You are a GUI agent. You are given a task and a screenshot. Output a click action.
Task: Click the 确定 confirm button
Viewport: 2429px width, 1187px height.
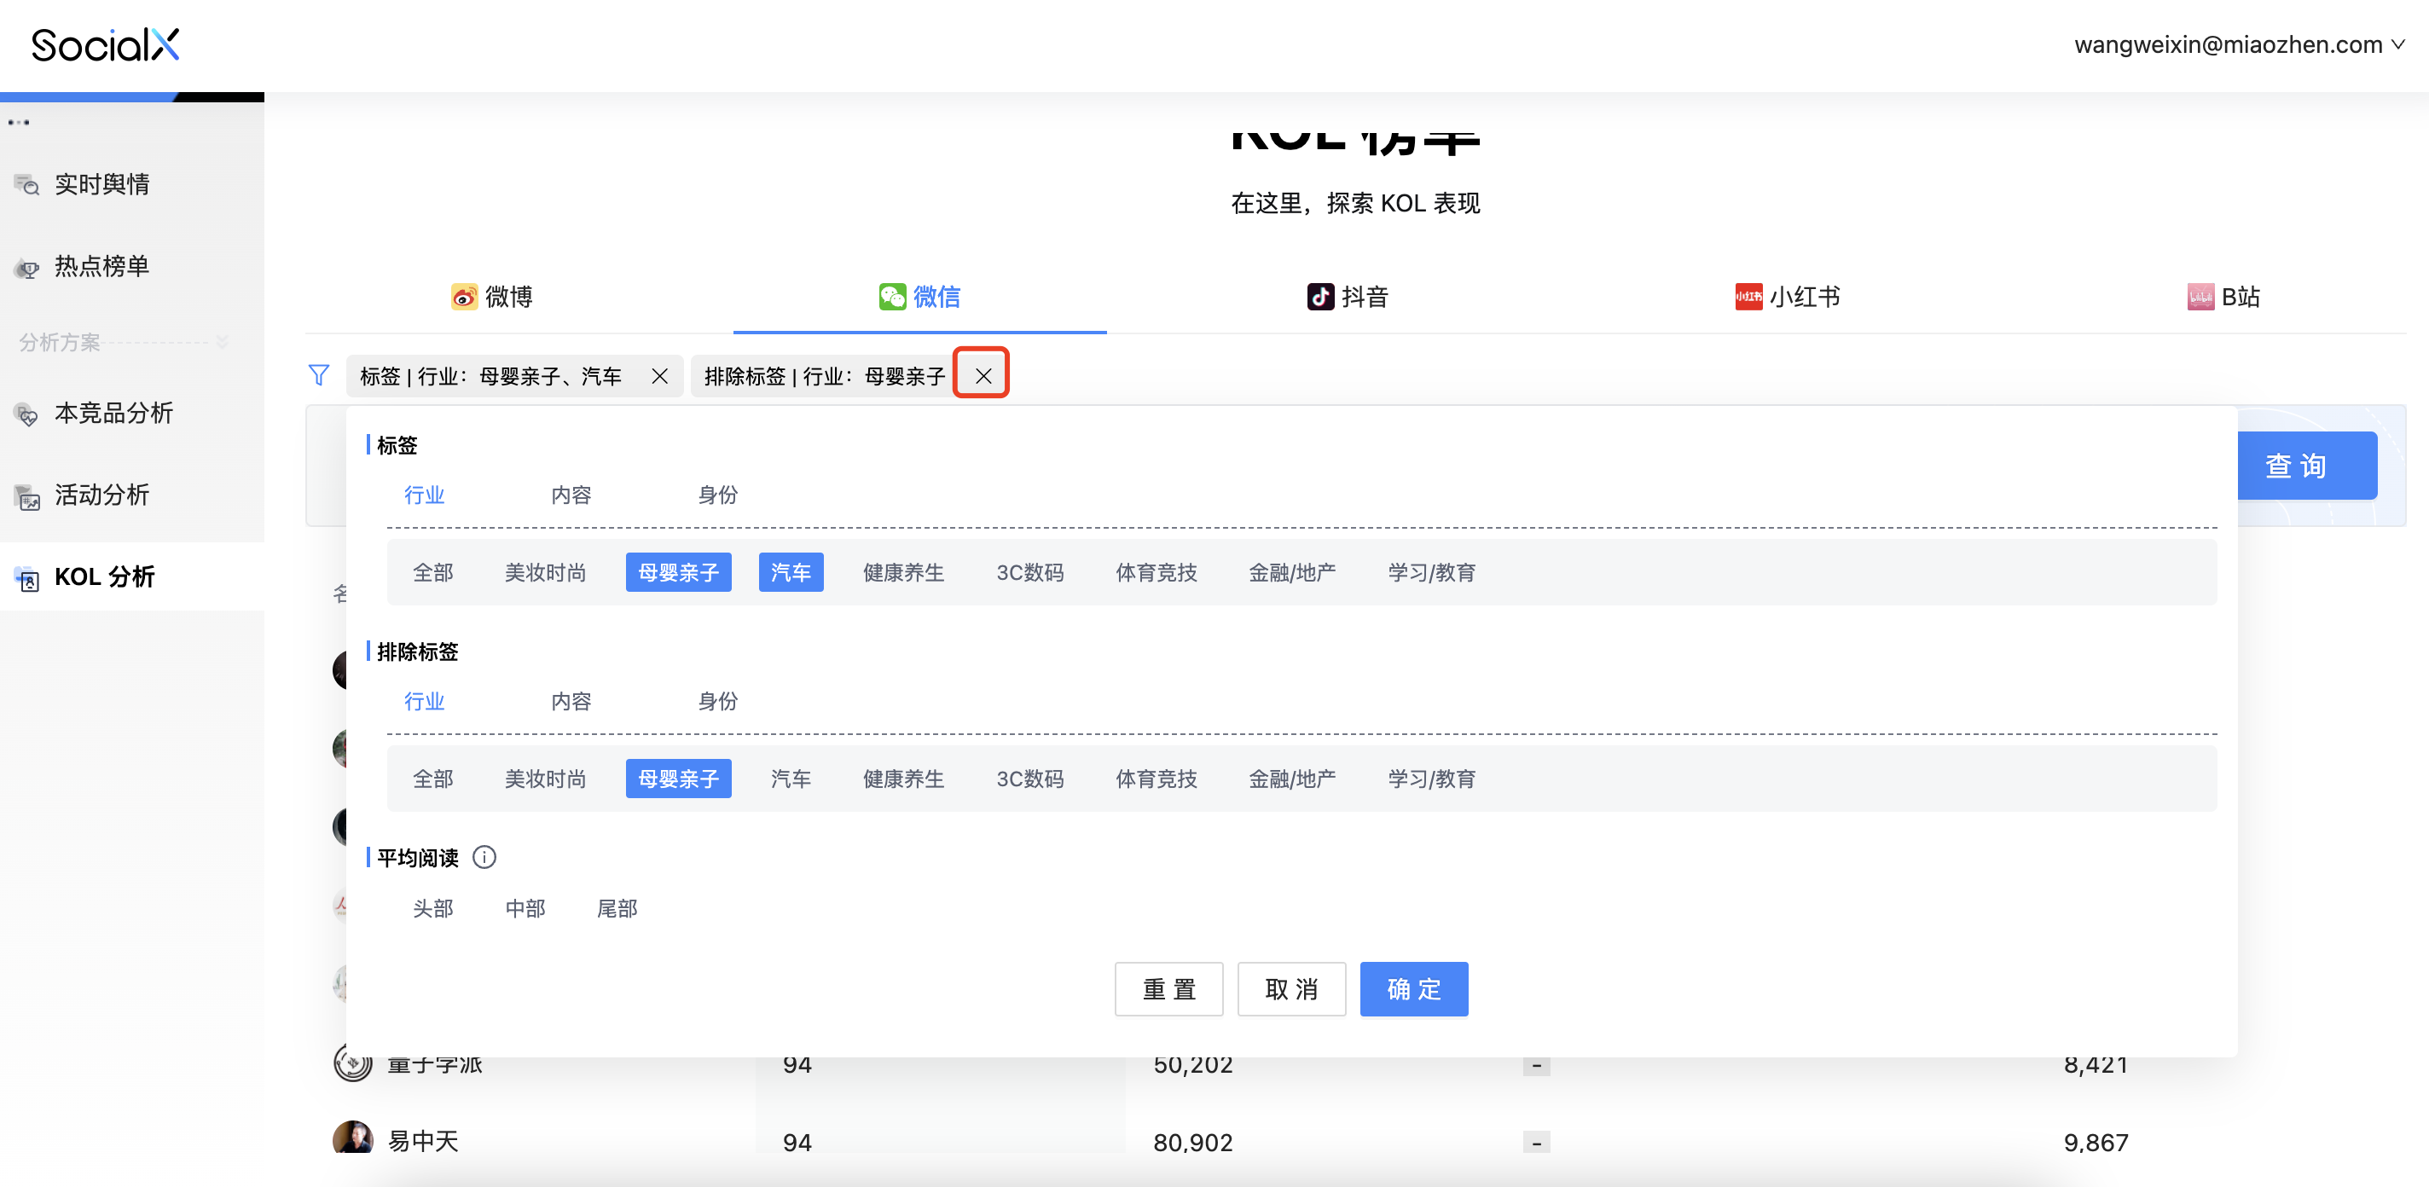point(1413,989)
